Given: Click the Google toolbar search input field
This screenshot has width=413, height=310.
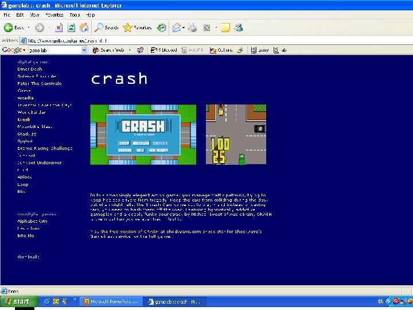Looking at the screenshot, I should 55,50.
